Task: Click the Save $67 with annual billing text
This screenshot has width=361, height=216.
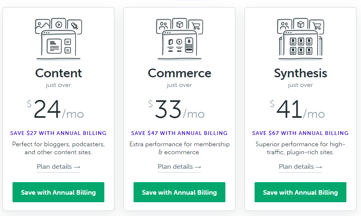Action: pos(300,133)
